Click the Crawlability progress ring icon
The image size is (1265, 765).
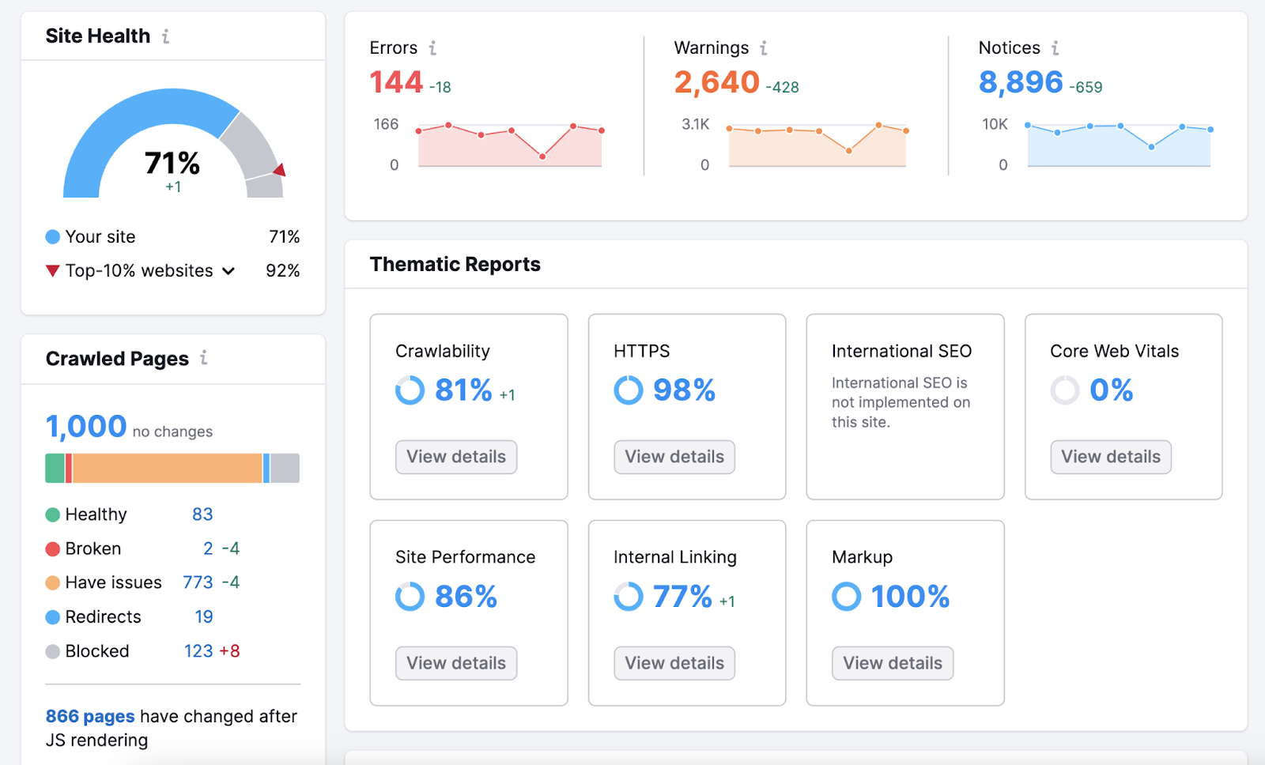coord(410,390)
